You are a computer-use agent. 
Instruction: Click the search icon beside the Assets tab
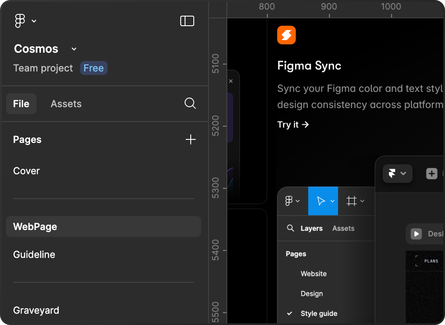(x=190, y=104)
